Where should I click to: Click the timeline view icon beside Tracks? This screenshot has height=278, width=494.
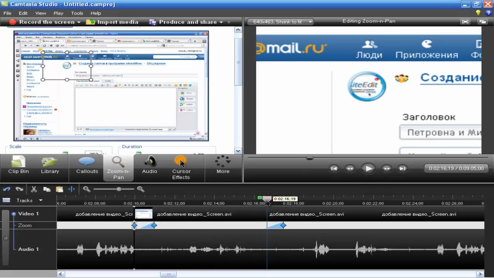pos(6,200)
